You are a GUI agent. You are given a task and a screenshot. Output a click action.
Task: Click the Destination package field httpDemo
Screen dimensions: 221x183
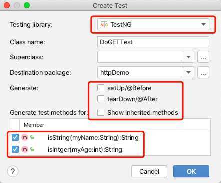point(140,72)
